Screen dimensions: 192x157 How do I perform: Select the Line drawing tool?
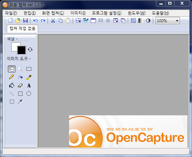12,94
